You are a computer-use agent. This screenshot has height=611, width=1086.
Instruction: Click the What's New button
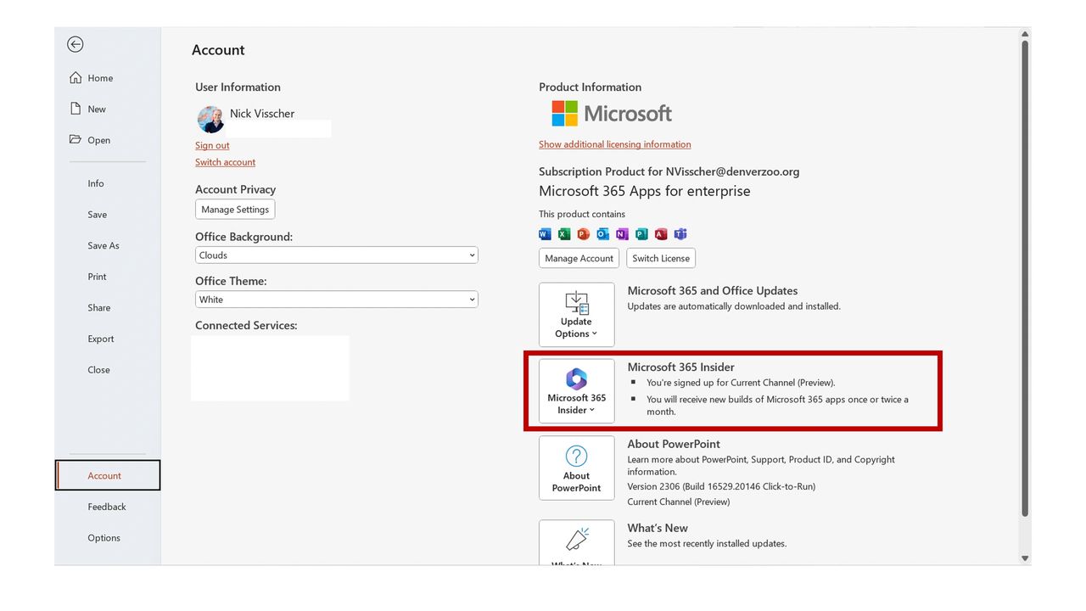tap(577, 543)
